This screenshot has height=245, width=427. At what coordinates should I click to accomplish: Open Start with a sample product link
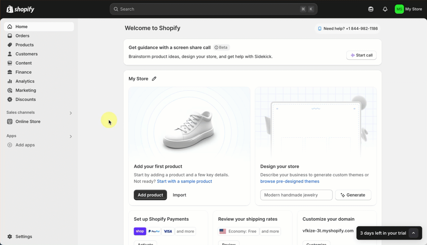tap(184, 181)
